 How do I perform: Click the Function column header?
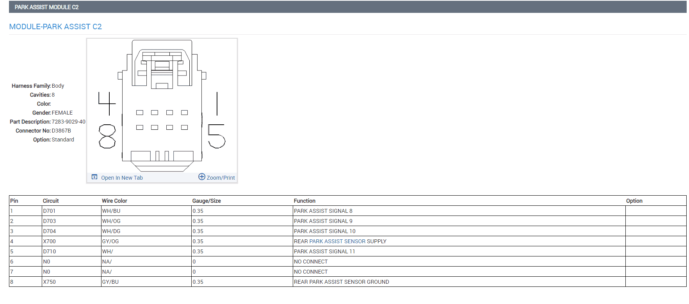click(x=304, y=201)
